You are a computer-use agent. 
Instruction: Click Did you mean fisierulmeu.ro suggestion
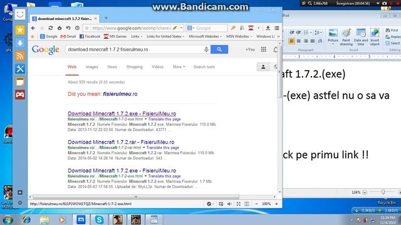click(120, 94)
